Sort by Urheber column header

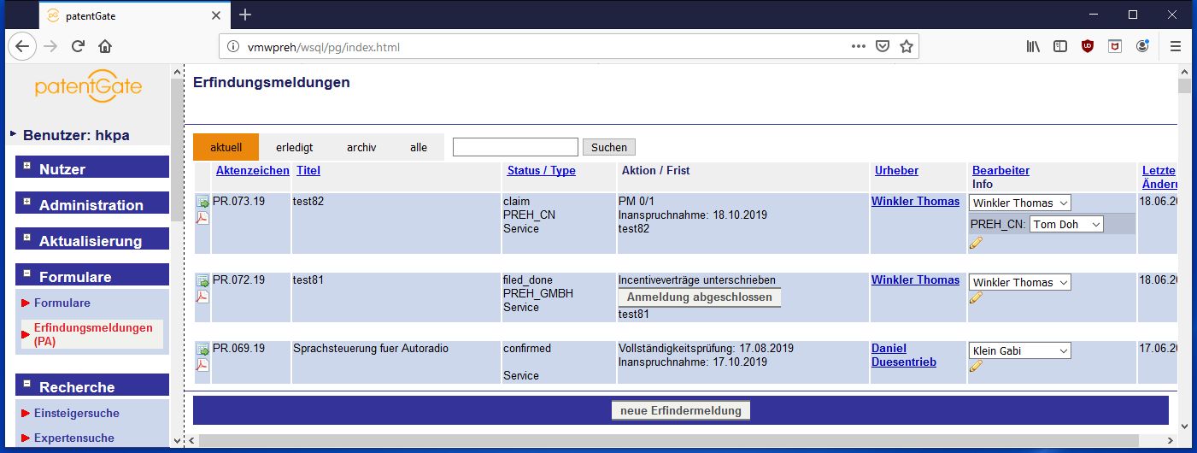point(896,170)
